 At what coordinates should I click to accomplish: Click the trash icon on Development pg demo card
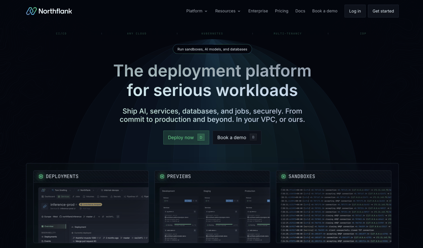point(195,212)
